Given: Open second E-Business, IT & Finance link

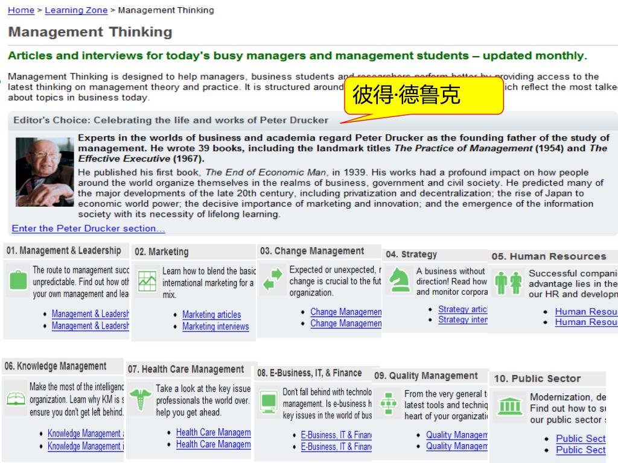Looking at the screenshot, I should pyautogui.click(x=336, y=447).
